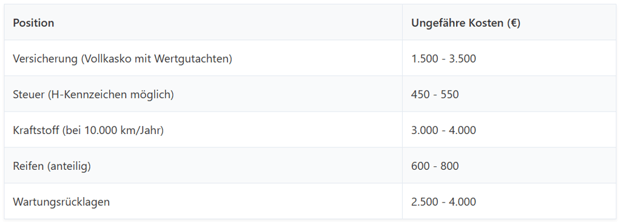Viewport: 621px width, 222px height.
Task: Click the 450 - 550 cost value
Action: coord(435,95)
